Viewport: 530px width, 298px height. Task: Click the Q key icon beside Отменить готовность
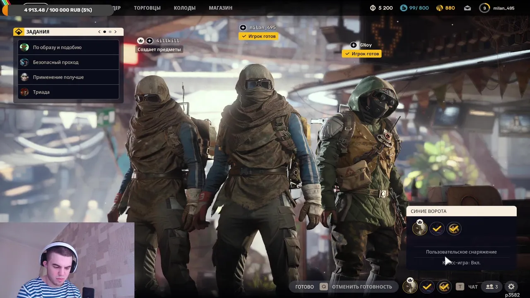[324, 286]
